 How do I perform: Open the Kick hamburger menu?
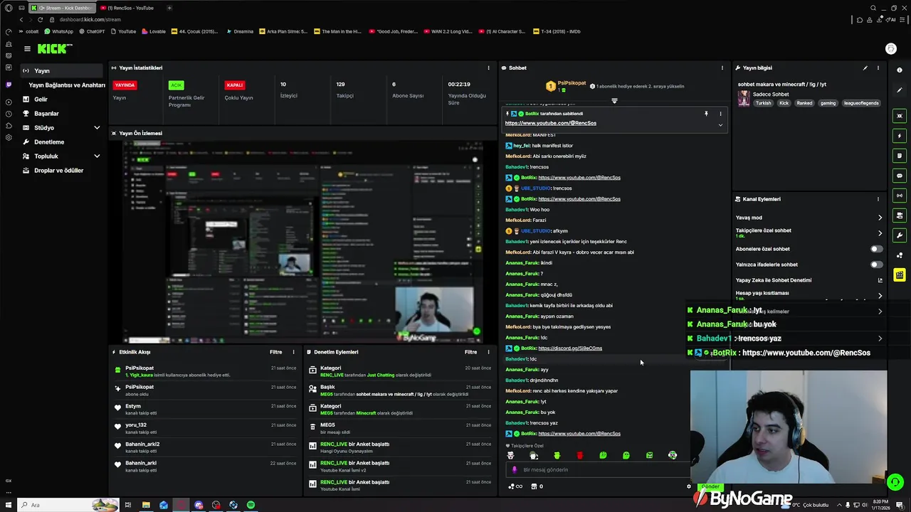[x=27, y=48]
